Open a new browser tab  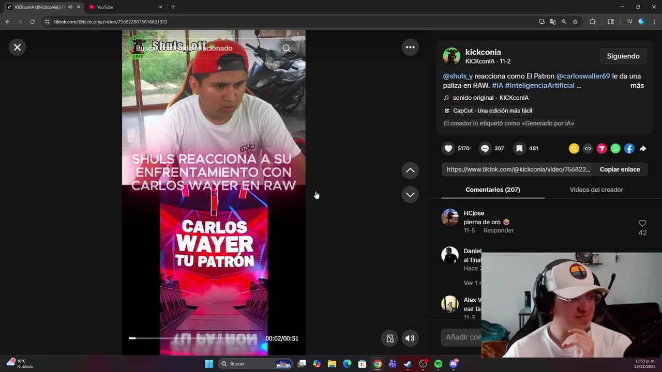(173, 7)
